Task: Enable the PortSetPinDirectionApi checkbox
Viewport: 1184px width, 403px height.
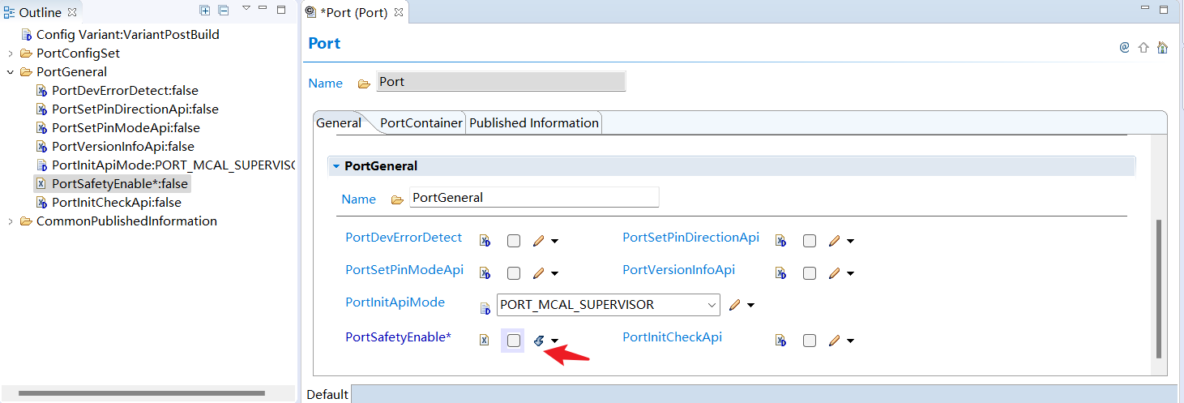Action: [x=810, y=241]
